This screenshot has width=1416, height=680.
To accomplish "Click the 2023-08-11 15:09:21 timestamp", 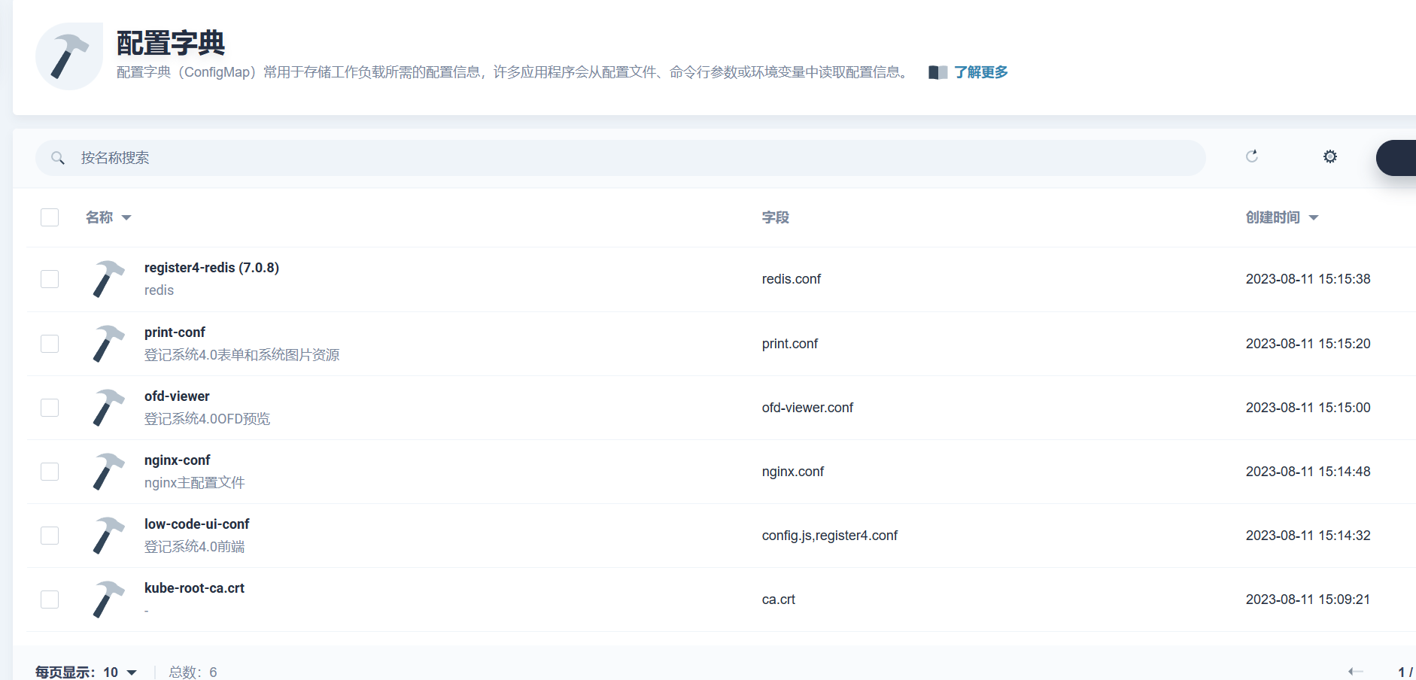I will [x=1308, y=600].
